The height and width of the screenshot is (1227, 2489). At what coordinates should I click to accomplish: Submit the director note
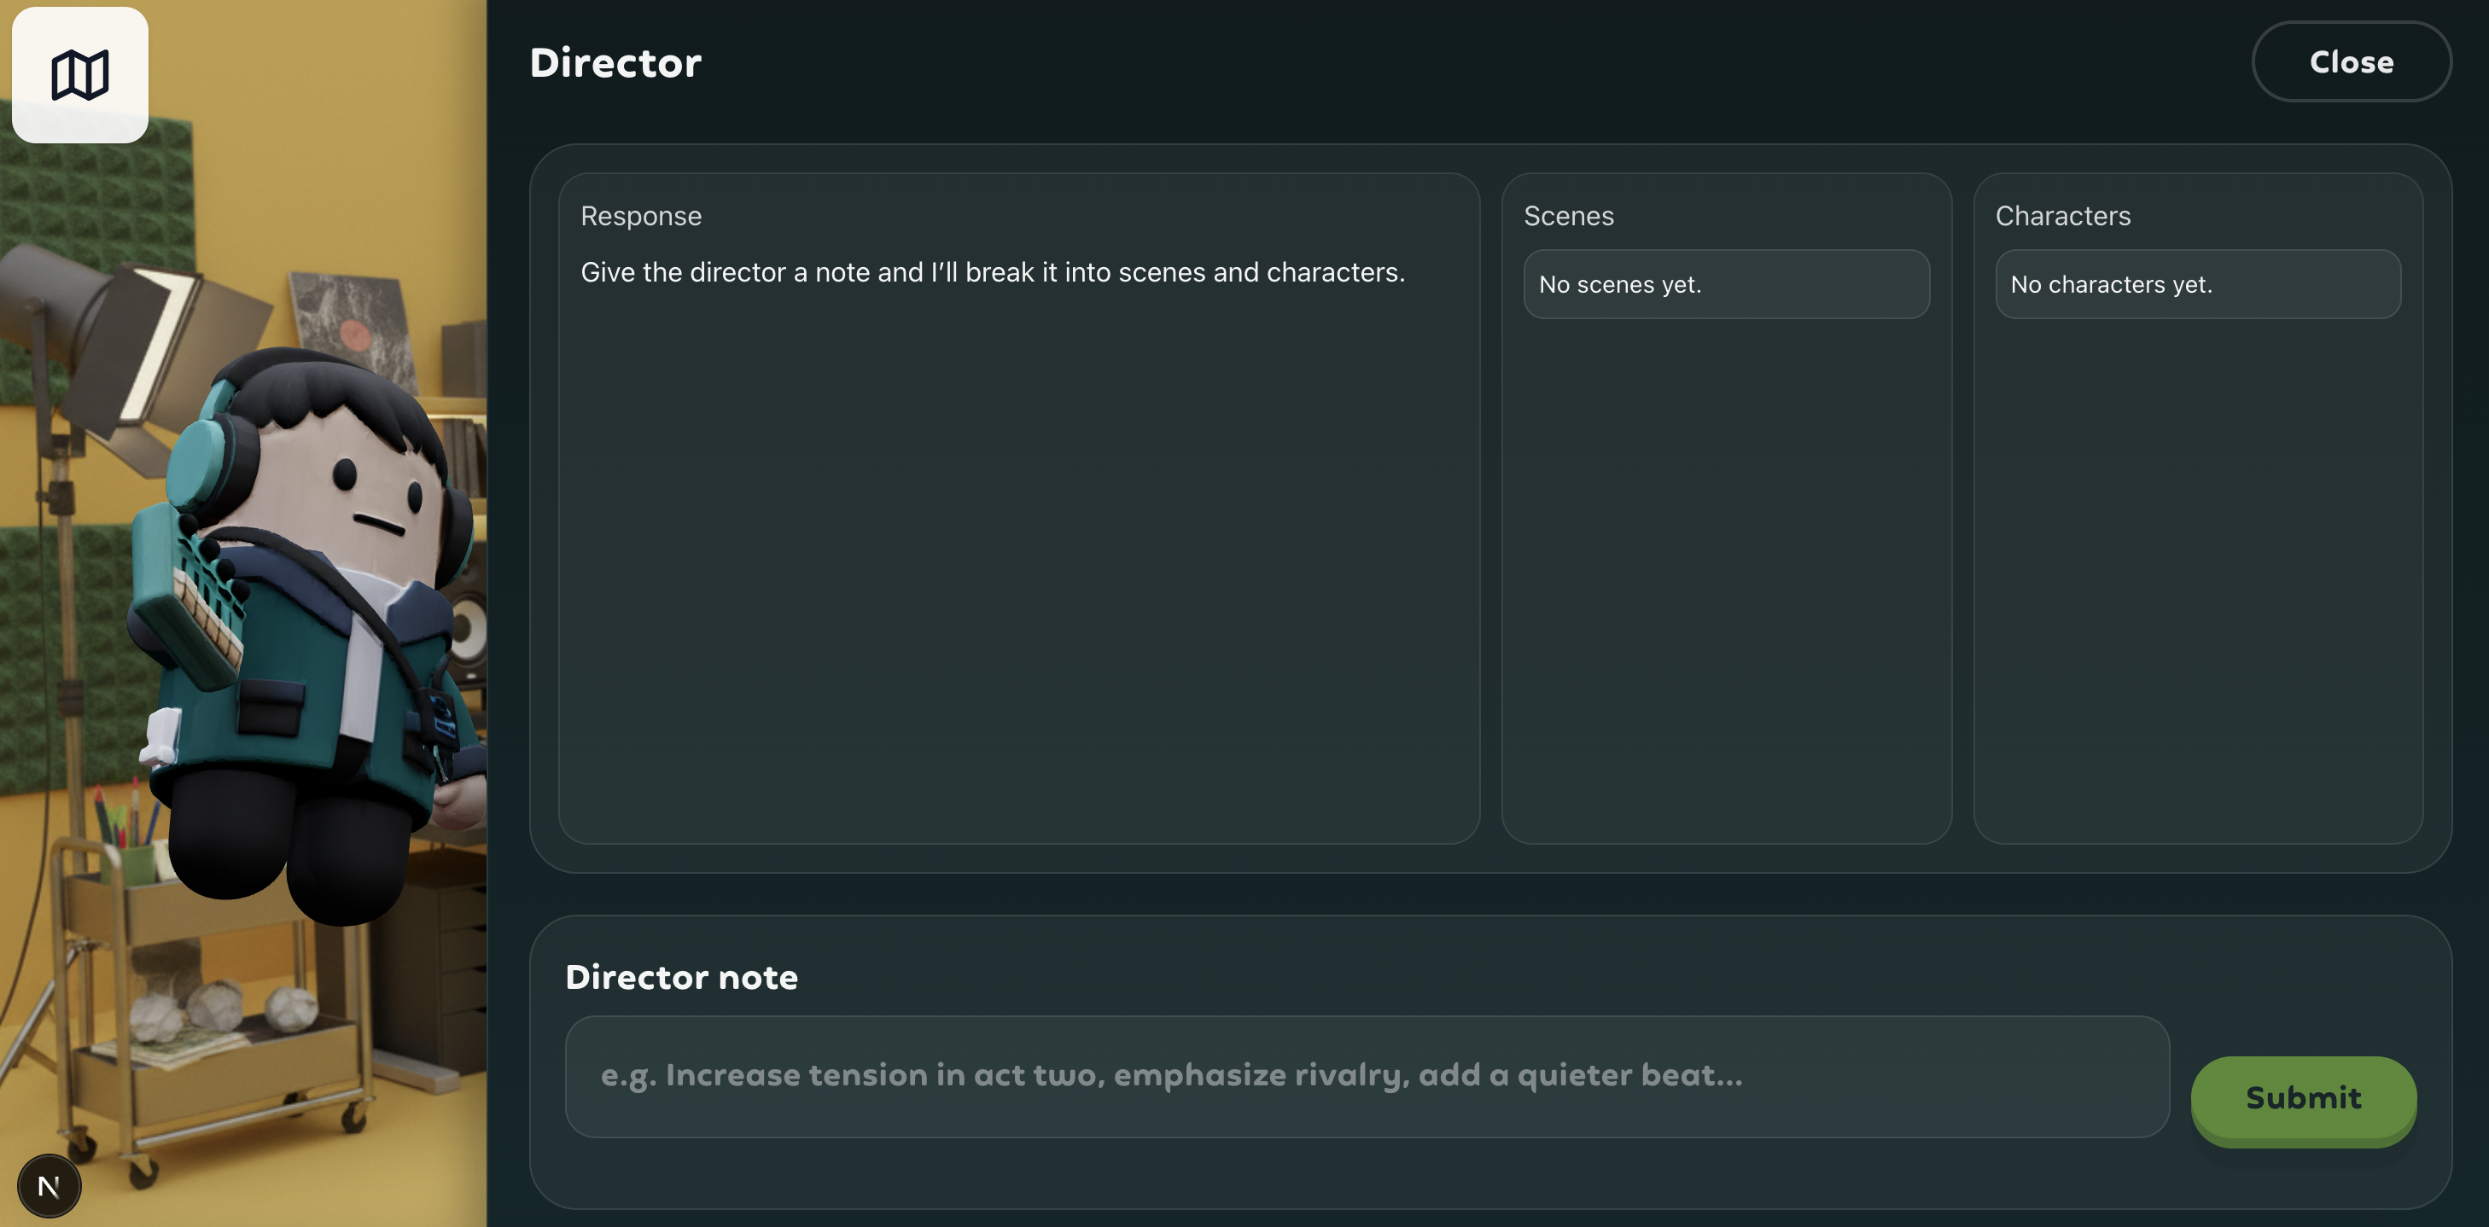(x=2303, y=1098)
